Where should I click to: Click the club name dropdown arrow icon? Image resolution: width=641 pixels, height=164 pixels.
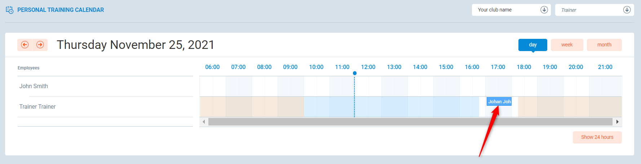[x=544, y=10]
